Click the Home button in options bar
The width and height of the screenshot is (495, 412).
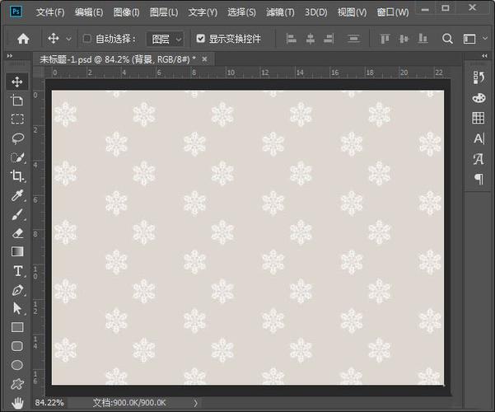coord(23,39)
